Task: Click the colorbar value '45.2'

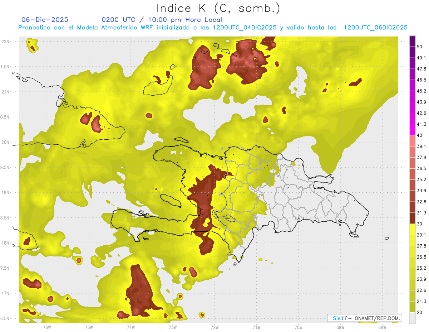Action: pos(421,91)
